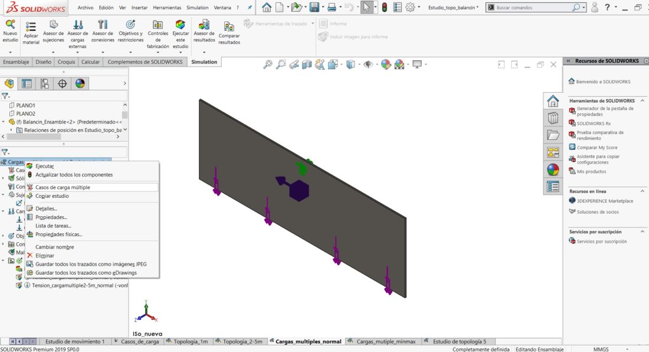Collapse Recursos en línea section
The image size is (649, 352).
click(x=643, y=191)
